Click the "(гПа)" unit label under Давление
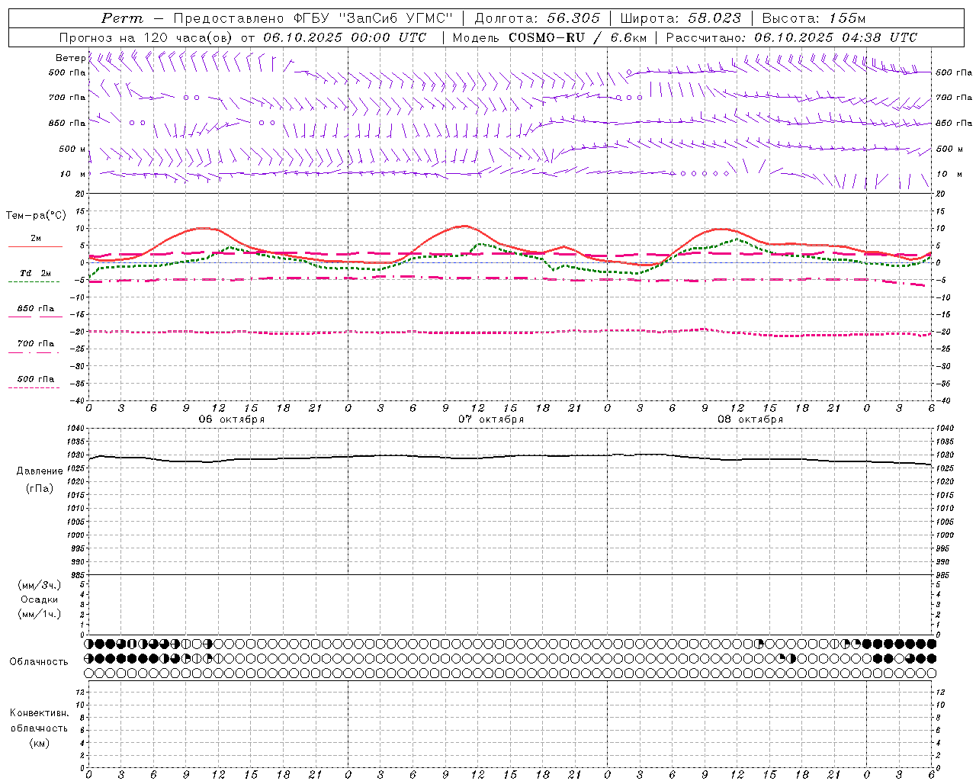The width and height of the screenshot is (976, 781). click(40, 488)
